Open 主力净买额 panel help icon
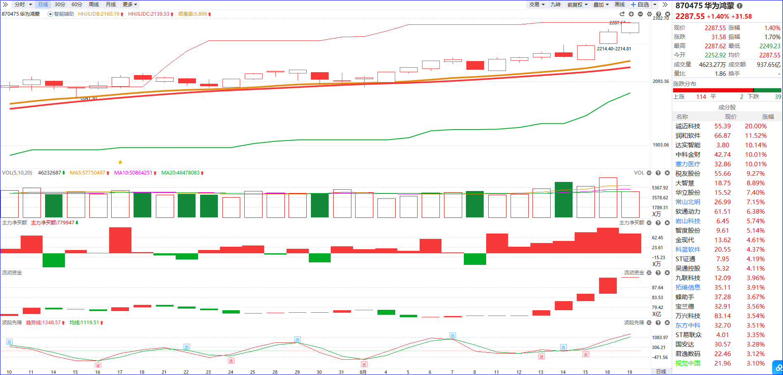Screen dimensions: 783x375 pyautogui.click(x=658, y=223)
